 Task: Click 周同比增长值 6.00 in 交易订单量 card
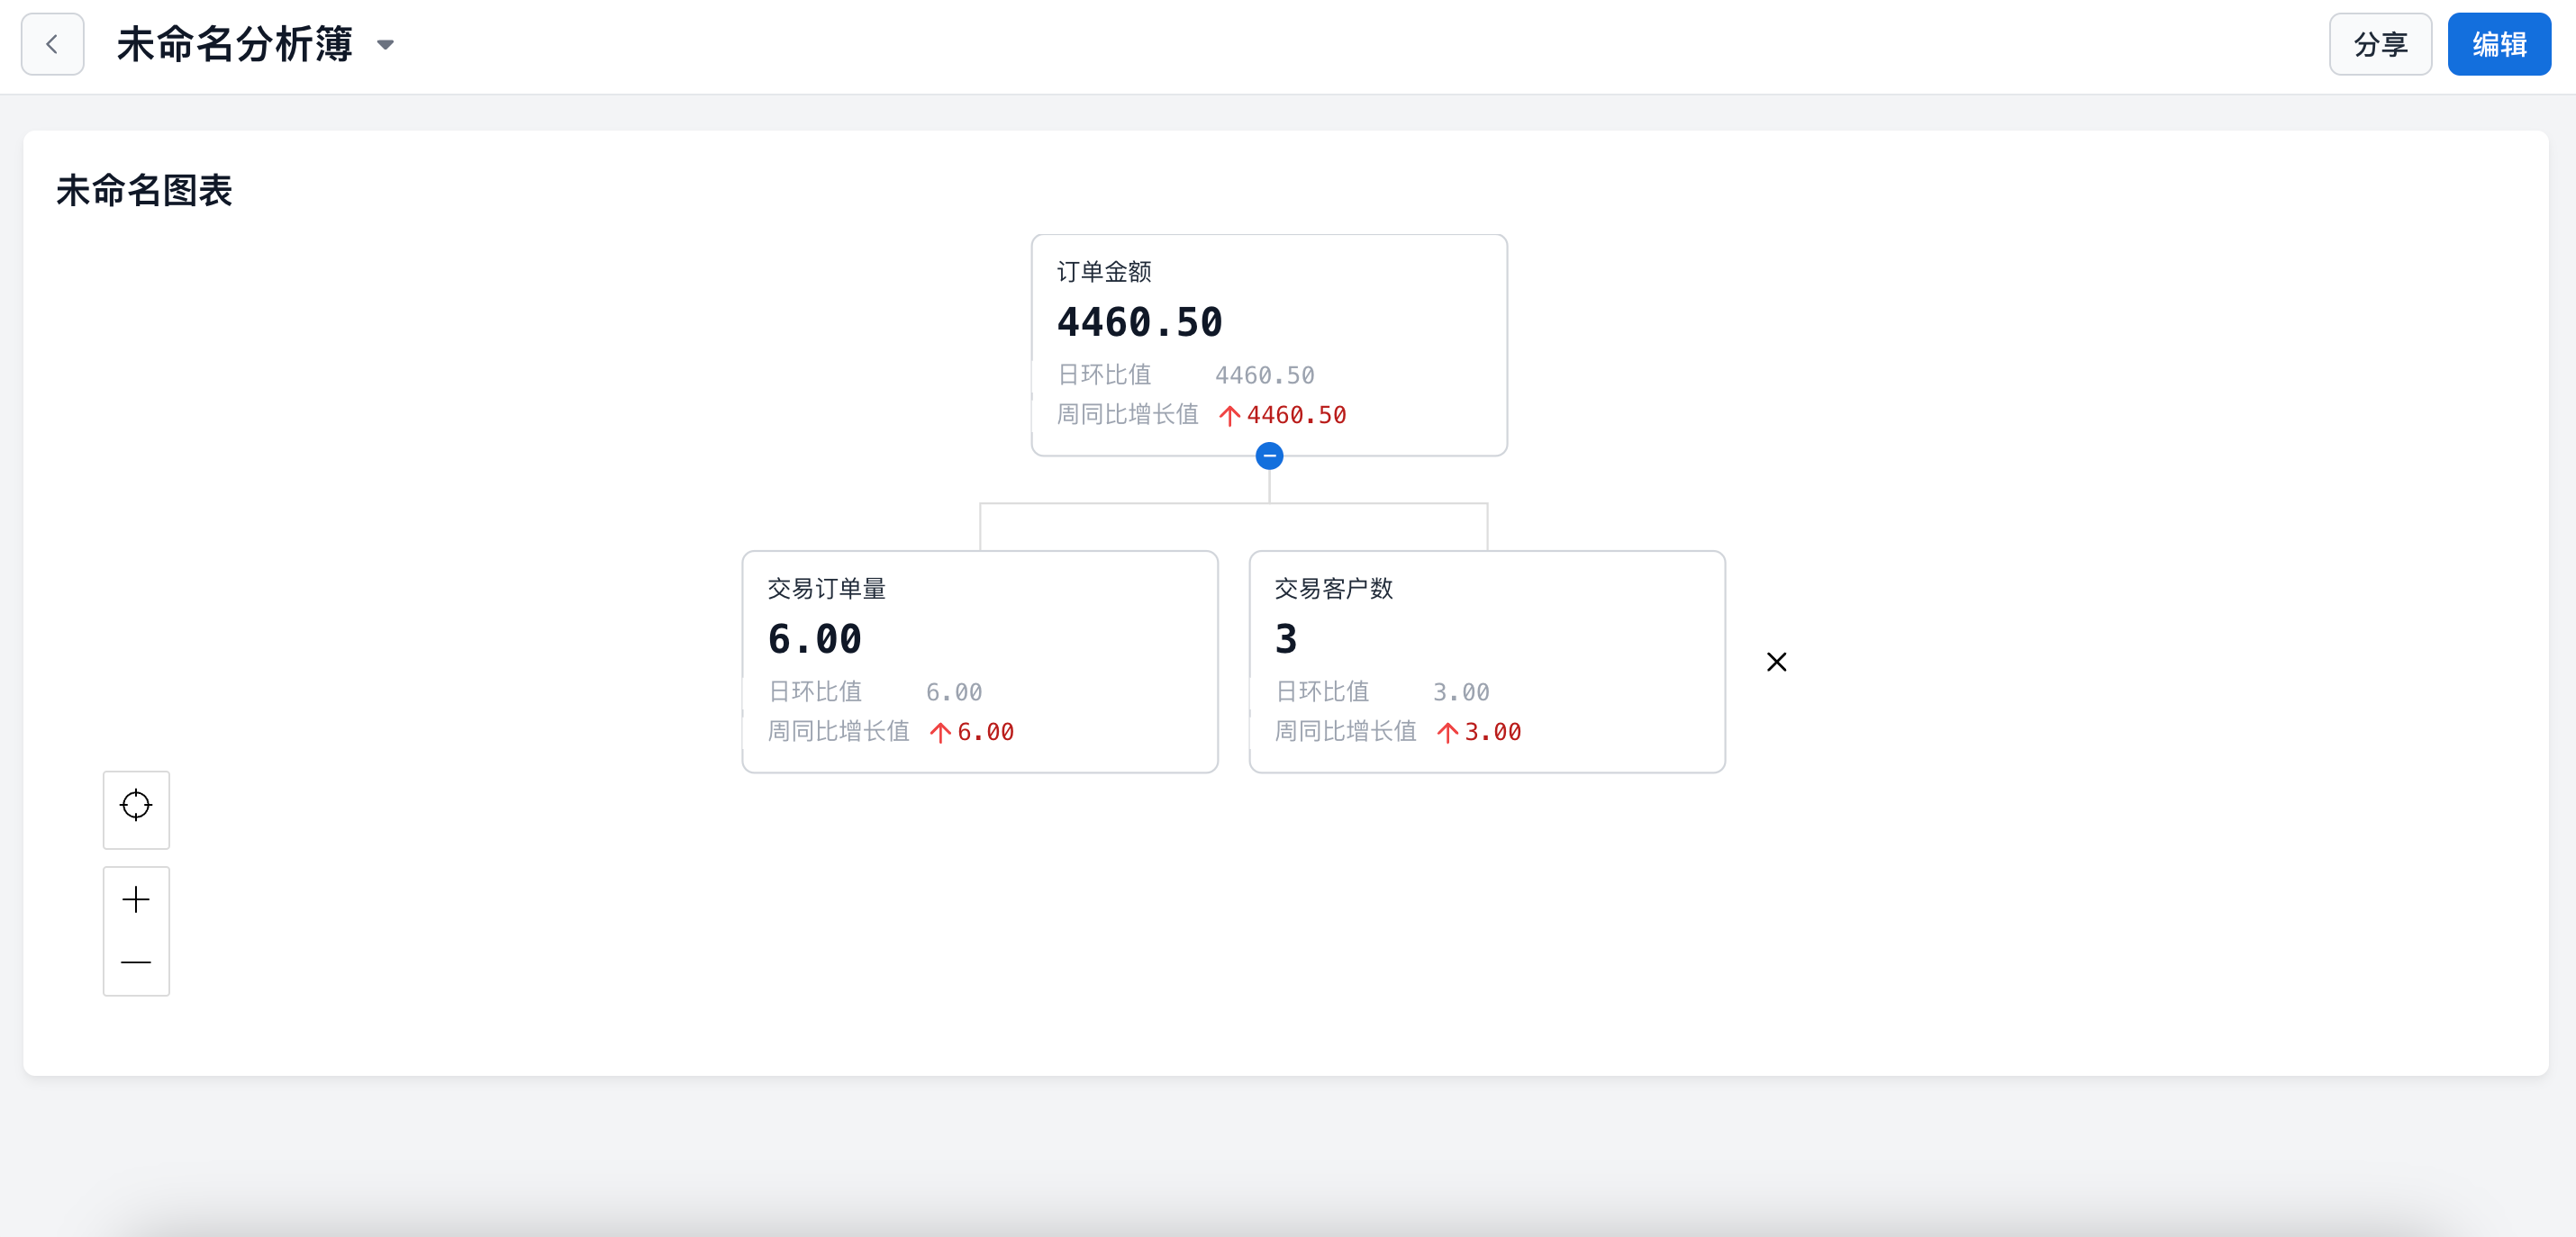tap(985, 733)
